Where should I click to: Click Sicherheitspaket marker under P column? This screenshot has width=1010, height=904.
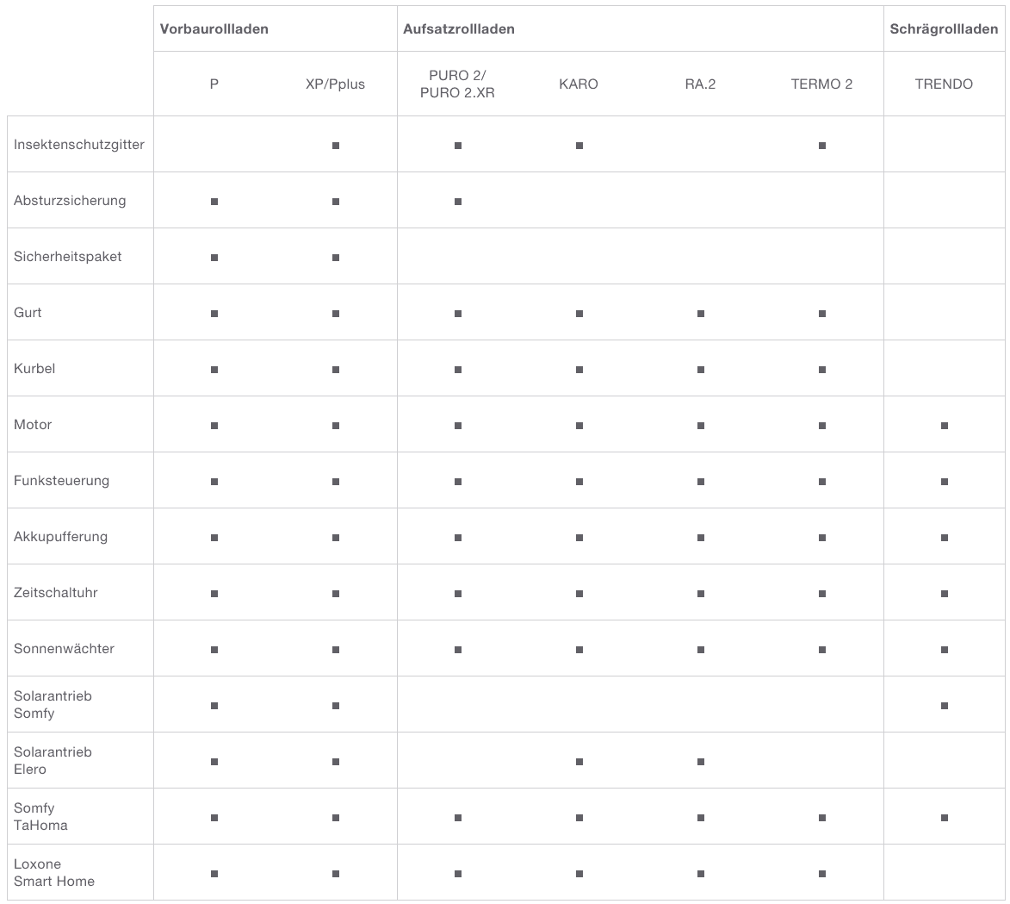[x=214, y=258]
